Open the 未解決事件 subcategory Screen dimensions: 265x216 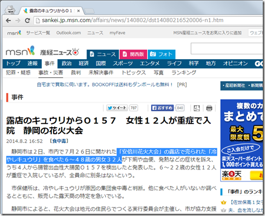tap(101, 72)
